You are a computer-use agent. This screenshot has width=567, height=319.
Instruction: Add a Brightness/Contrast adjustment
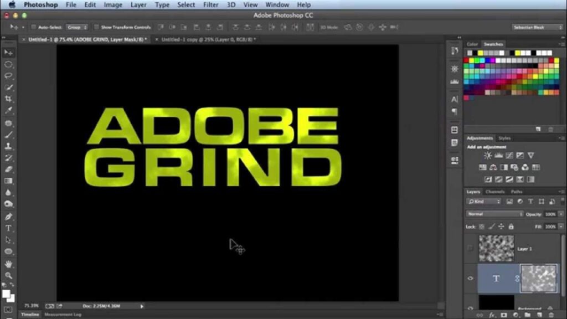488,156
